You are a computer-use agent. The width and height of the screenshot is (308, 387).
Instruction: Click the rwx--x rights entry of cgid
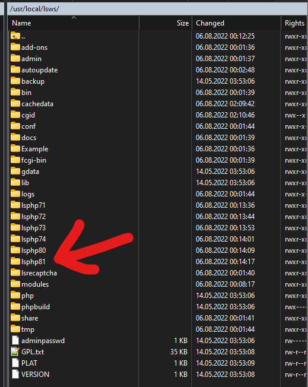click(x=295, y=115)
